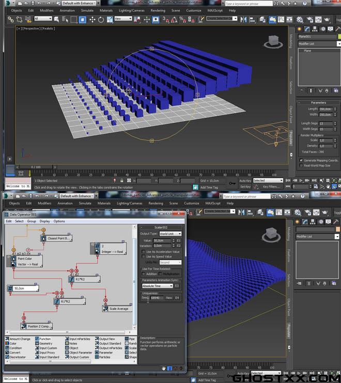Select the Position Z Comp node
Image resolution: width=341 pixels, height=383 pixels.
[x=37, y=326]
